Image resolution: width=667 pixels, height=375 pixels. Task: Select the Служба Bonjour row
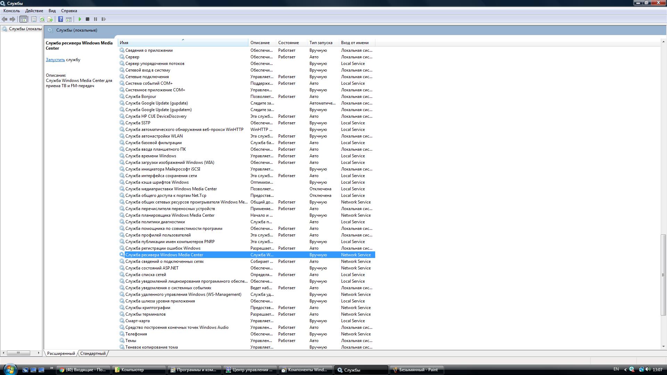tap(141, 97)
